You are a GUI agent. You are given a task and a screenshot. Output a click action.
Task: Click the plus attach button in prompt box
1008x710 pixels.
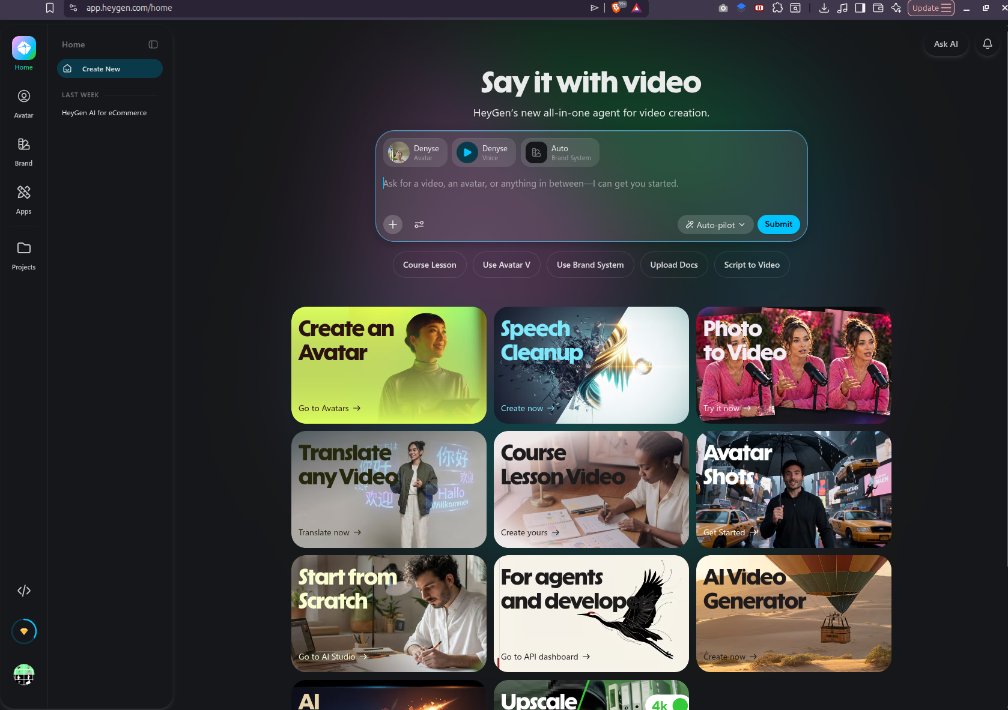coord(393,224)
